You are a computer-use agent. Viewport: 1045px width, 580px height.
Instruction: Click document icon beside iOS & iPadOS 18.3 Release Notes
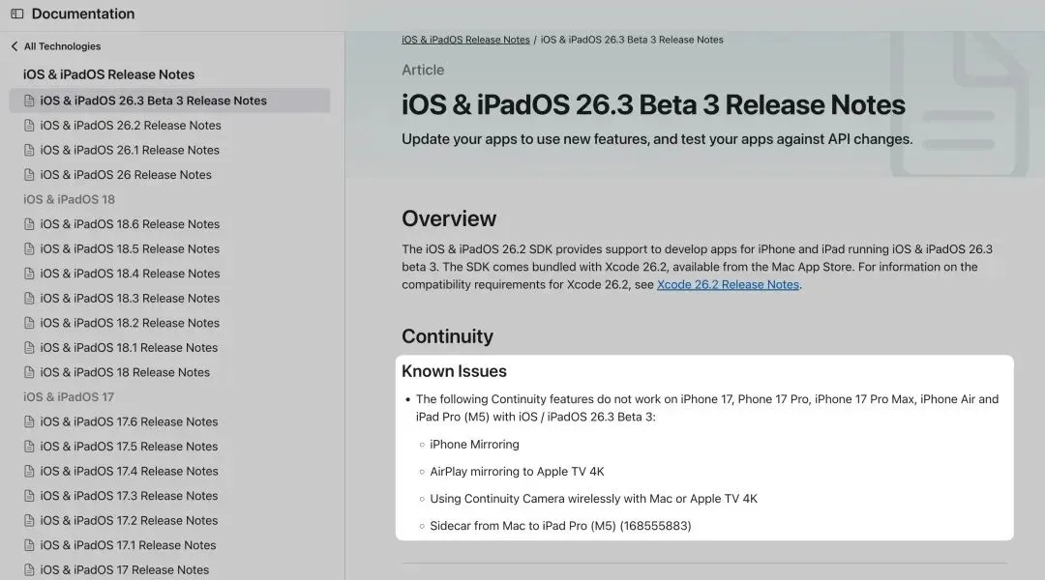pyautogui.click(x=29, y=299)
